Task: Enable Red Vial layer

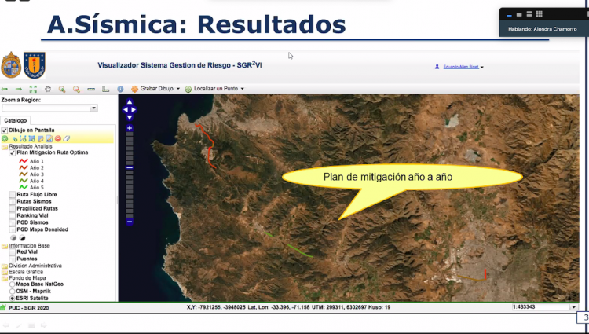Action: (13, 252)
